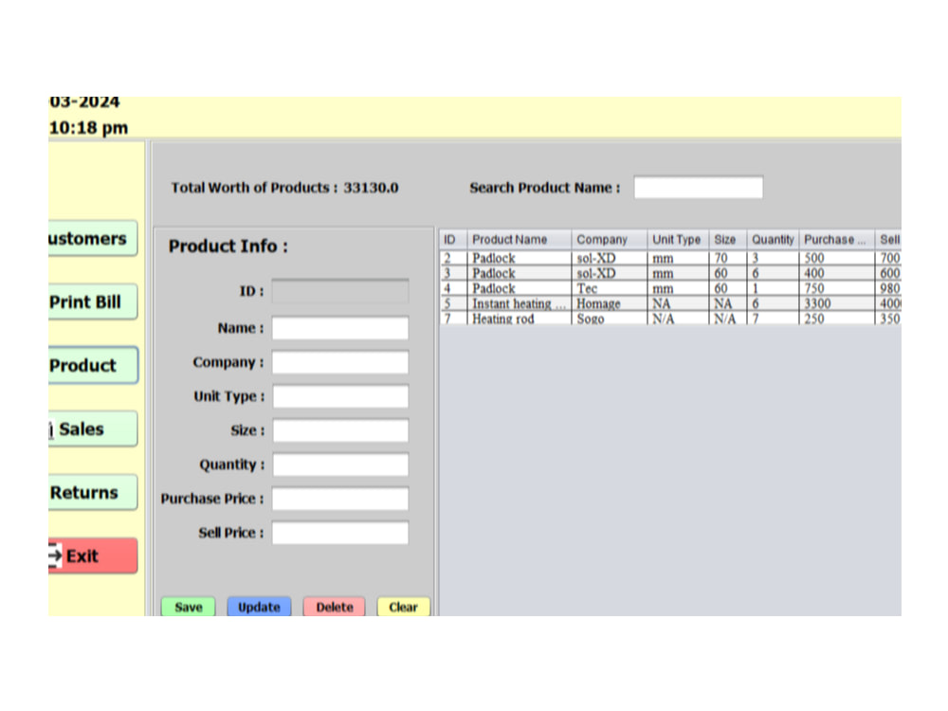
Task: Select the Padlock row with ID 2
Action: point(569,258)
